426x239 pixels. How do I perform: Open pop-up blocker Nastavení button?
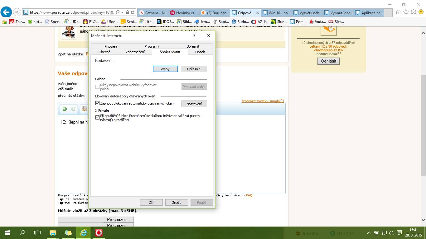coord(194,104)
